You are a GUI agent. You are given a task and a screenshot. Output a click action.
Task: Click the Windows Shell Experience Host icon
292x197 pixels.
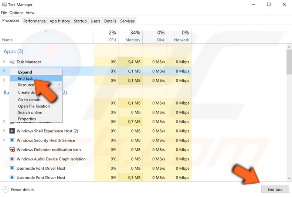point(12,131)
